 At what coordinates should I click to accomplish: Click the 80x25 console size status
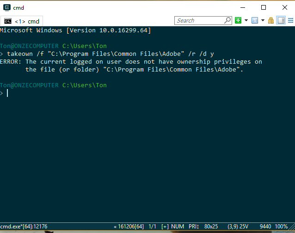pos(211,227)
